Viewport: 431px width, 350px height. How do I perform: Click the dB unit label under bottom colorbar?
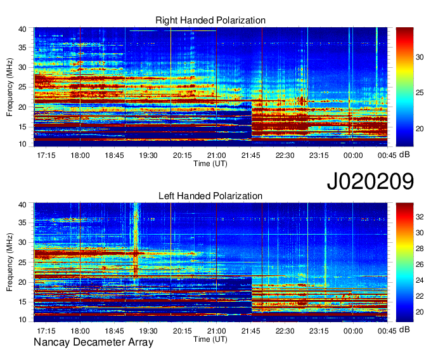[404, 330]
